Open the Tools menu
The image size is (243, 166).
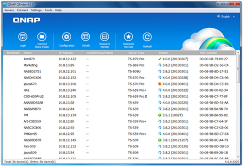click(x=48, y=10)
